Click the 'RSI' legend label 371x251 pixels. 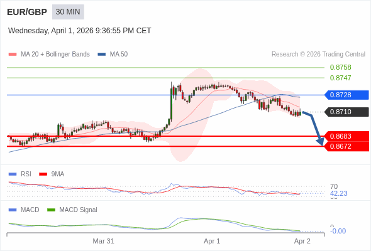(x=26, y=174)
